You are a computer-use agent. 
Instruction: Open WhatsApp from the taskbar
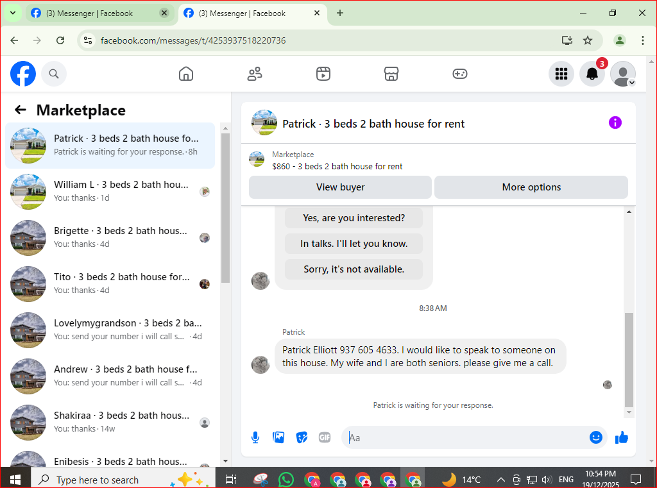pyautogui.click(x=286, y=479)
